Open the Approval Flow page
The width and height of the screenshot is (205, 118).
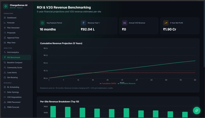pos(17,38)
